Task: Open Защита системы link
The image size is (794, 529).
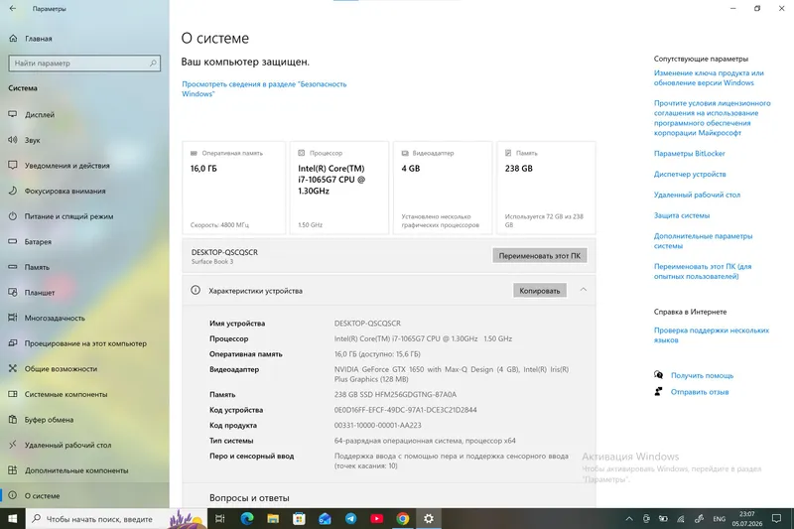Action: [682, 215]
